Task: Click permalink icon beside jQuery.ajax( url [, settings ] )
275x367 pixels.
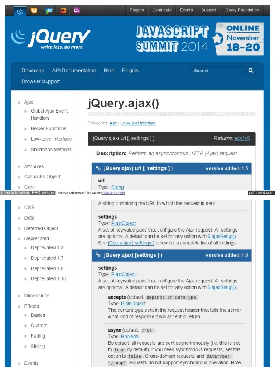Action: (98, 168)
